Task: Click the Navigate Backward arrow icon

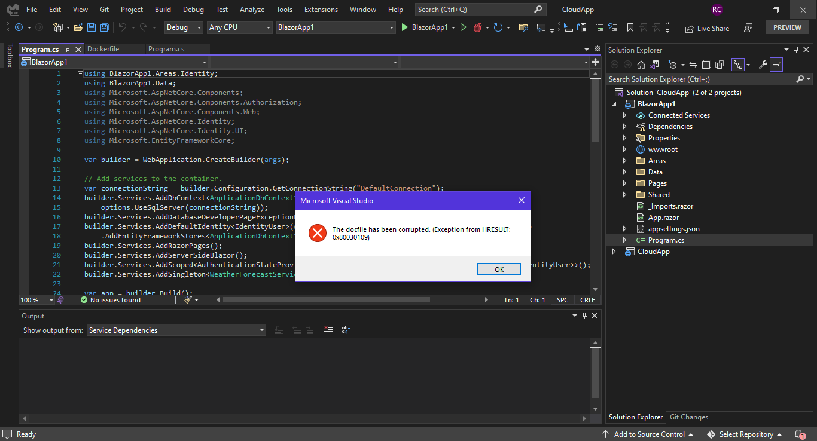Action: tap(19, 27)
